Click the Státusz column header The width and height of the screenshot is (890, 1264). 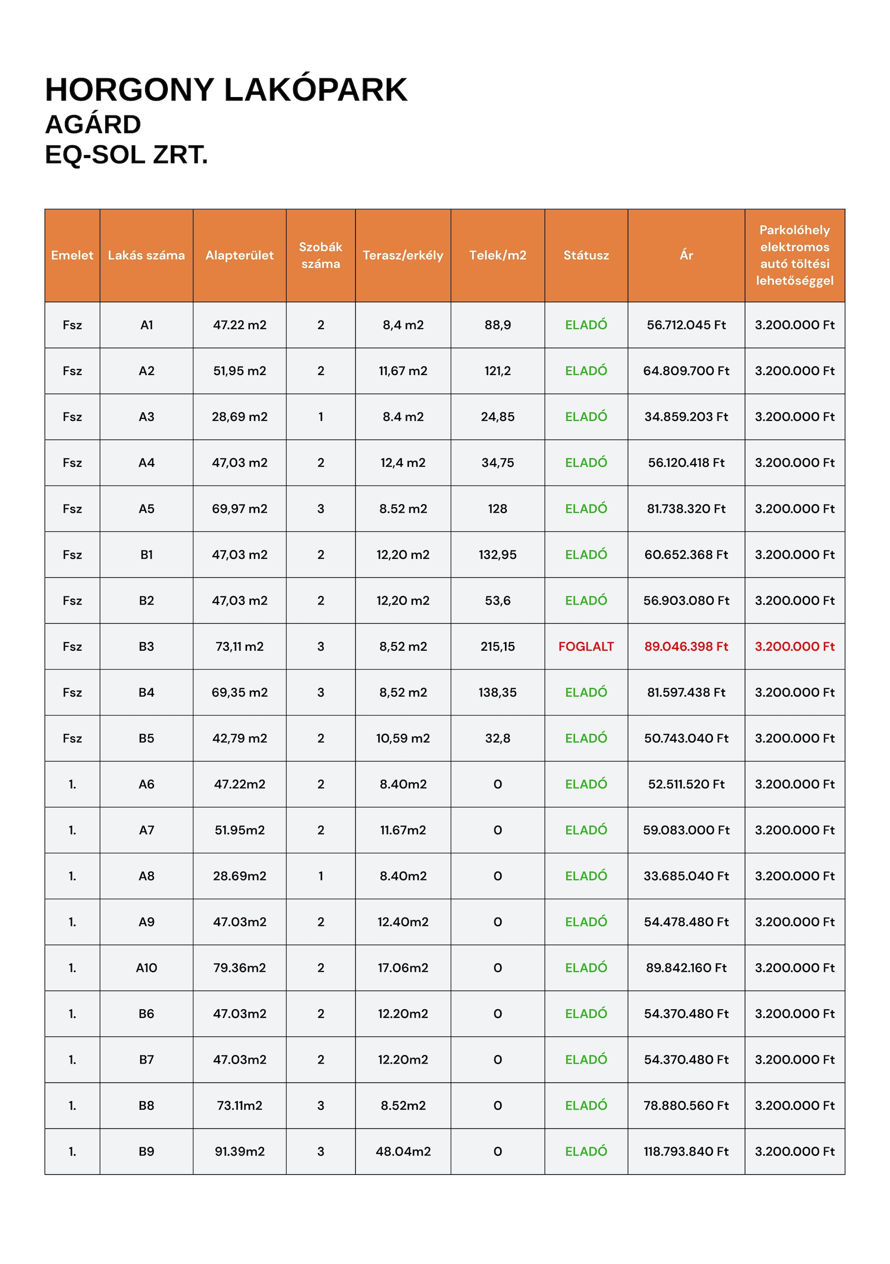[x=586, y=256]
